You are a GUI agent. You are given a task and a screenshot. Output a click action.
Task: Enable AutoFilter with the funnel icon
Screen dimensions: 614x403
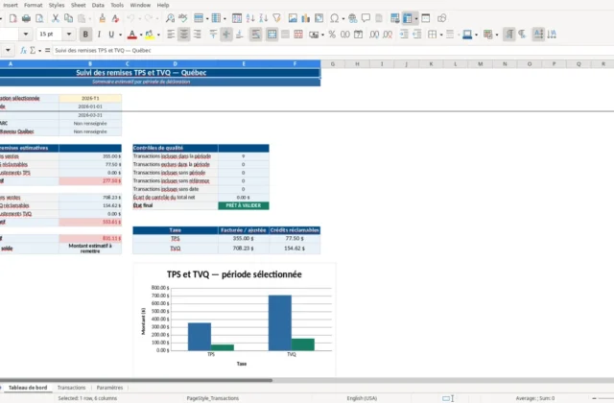pos(277,18)
